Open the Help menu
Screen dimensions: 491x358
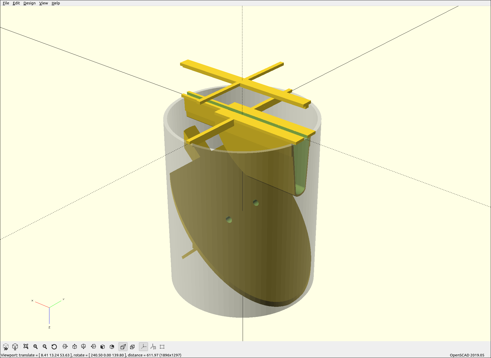56,3
